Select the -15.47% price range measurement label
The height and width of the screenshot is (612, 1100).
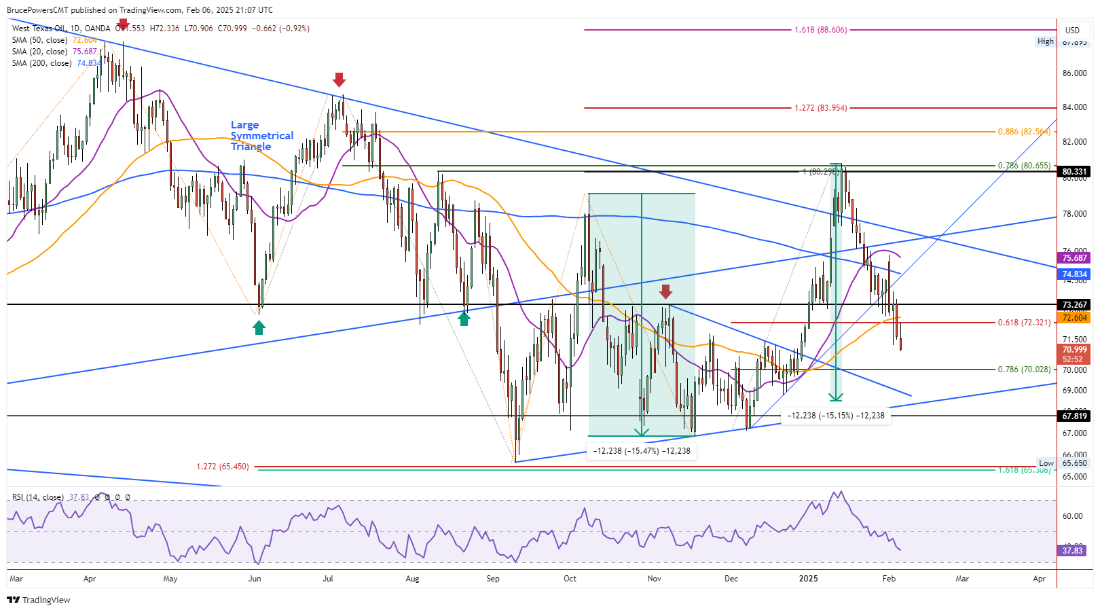tap(642, 451)
